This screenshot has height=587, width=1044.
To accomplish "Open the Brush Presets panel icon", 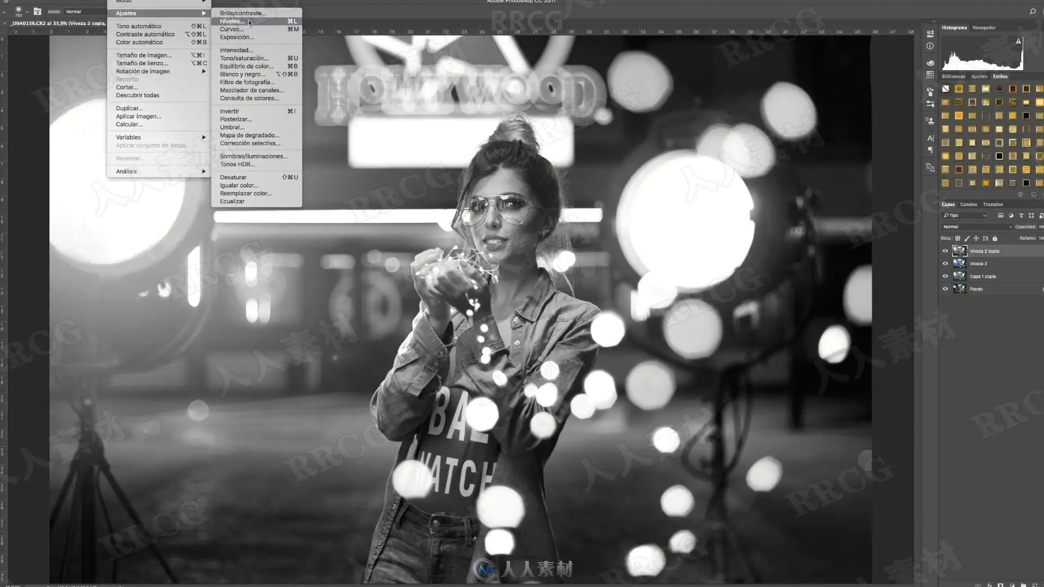I will point(930,91).
